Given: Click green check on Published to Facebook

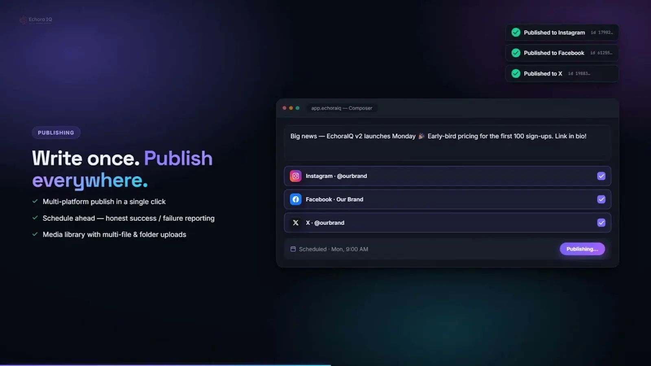Looking at the screenshot, I should tap(516, 53).
